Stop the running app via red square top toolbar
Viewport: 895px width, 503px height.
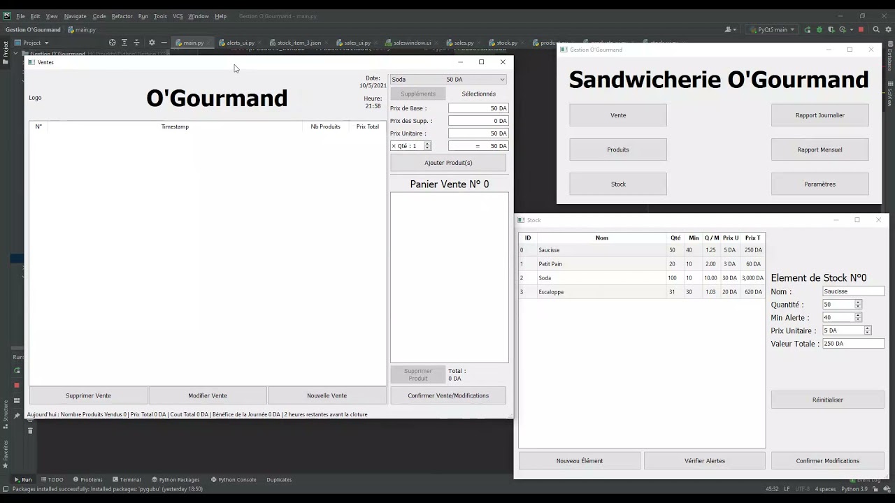click(x=861, y=30)
